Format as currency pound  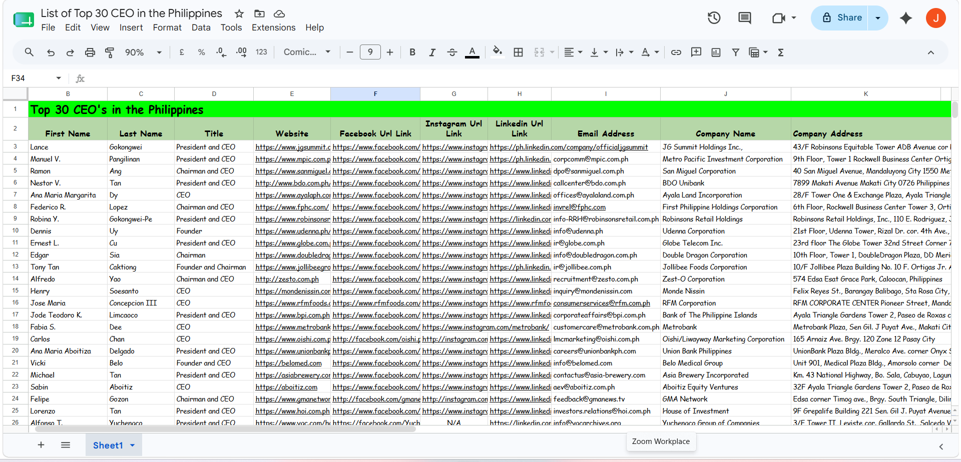[x=182, y=52]
